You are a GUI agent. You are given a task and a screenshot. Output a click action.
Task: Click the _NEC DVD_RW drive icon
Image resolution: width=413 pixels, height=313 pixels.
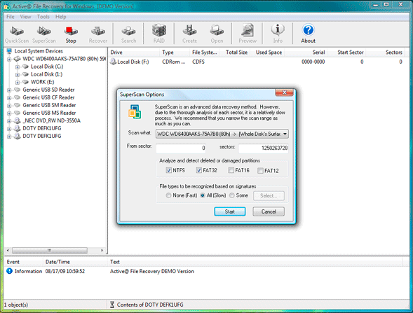[x=17, y=120]
